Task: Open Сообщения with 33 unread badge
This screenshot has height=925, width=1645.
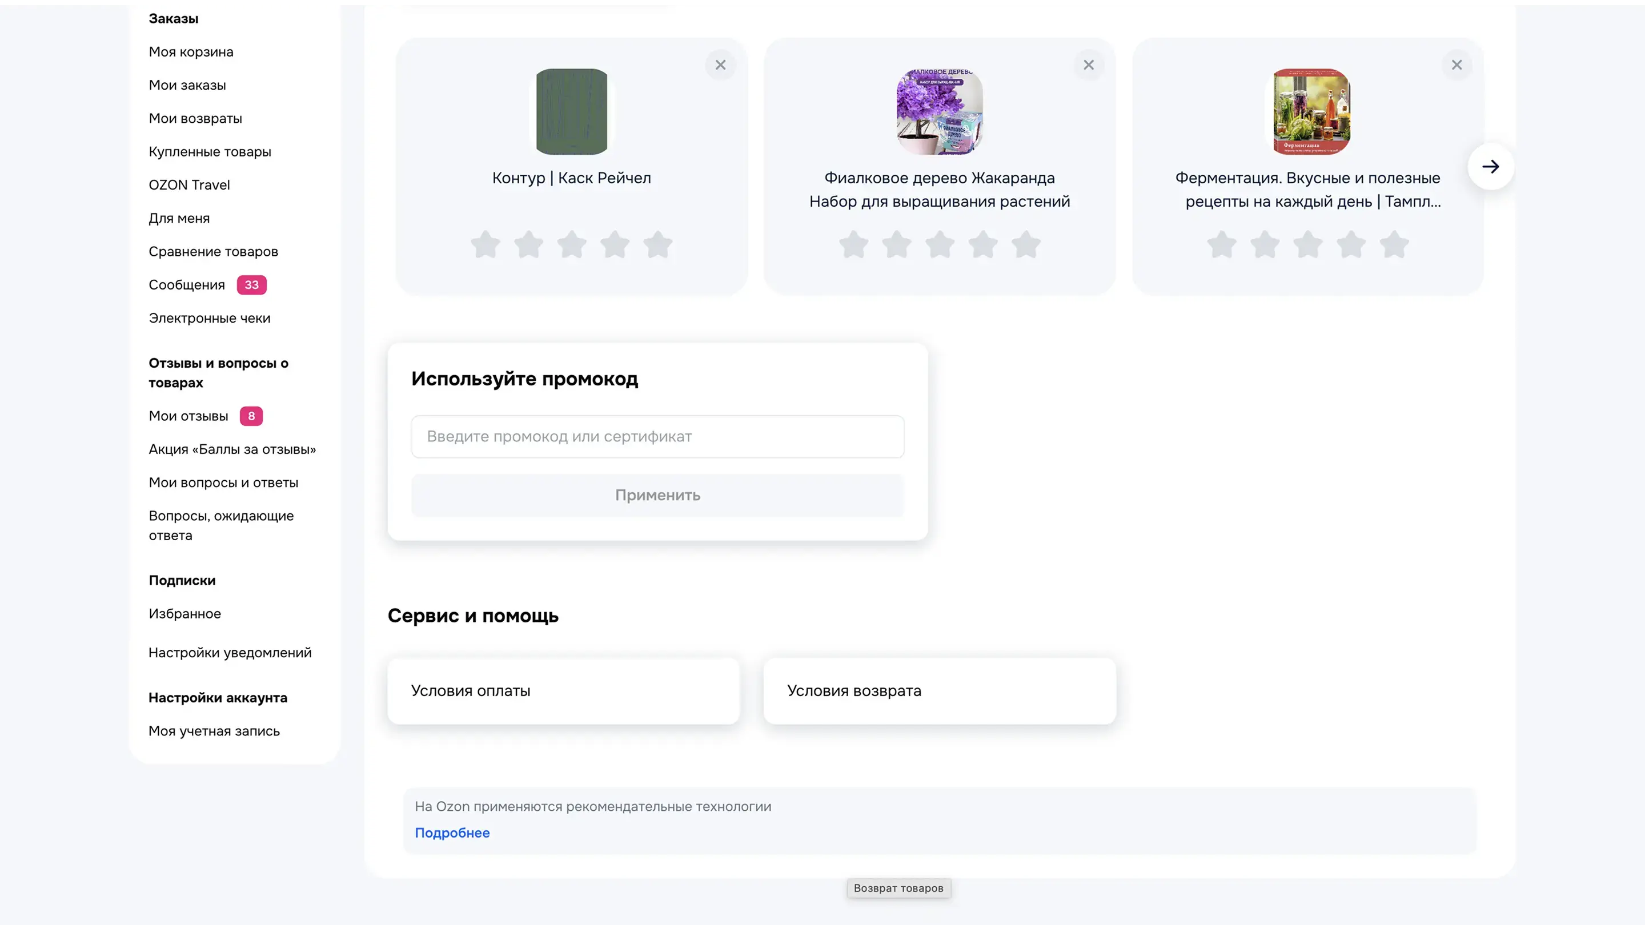Action: (x=187, y=285)
